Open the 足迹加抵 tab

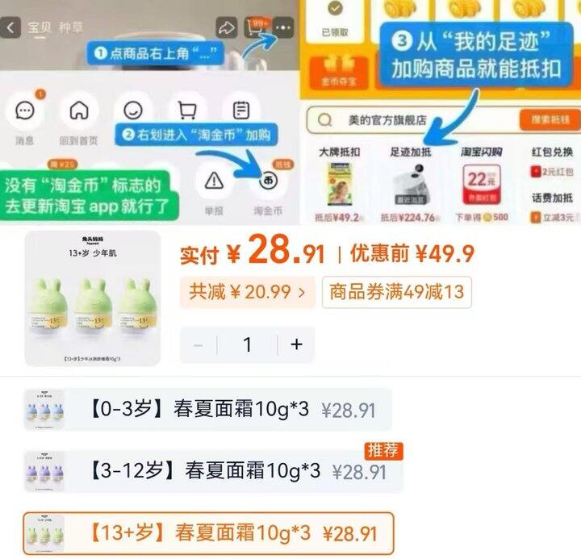[x=411, y=152]
